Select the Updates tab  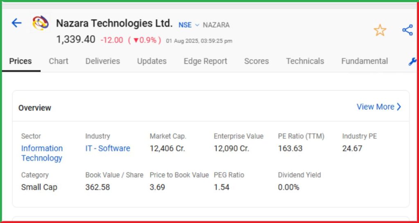[x=152, y=61]
